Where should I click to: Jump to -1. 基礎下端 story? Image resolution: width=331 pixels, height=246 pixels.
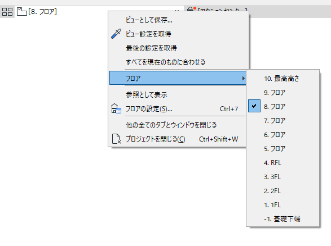coord(283,219)
